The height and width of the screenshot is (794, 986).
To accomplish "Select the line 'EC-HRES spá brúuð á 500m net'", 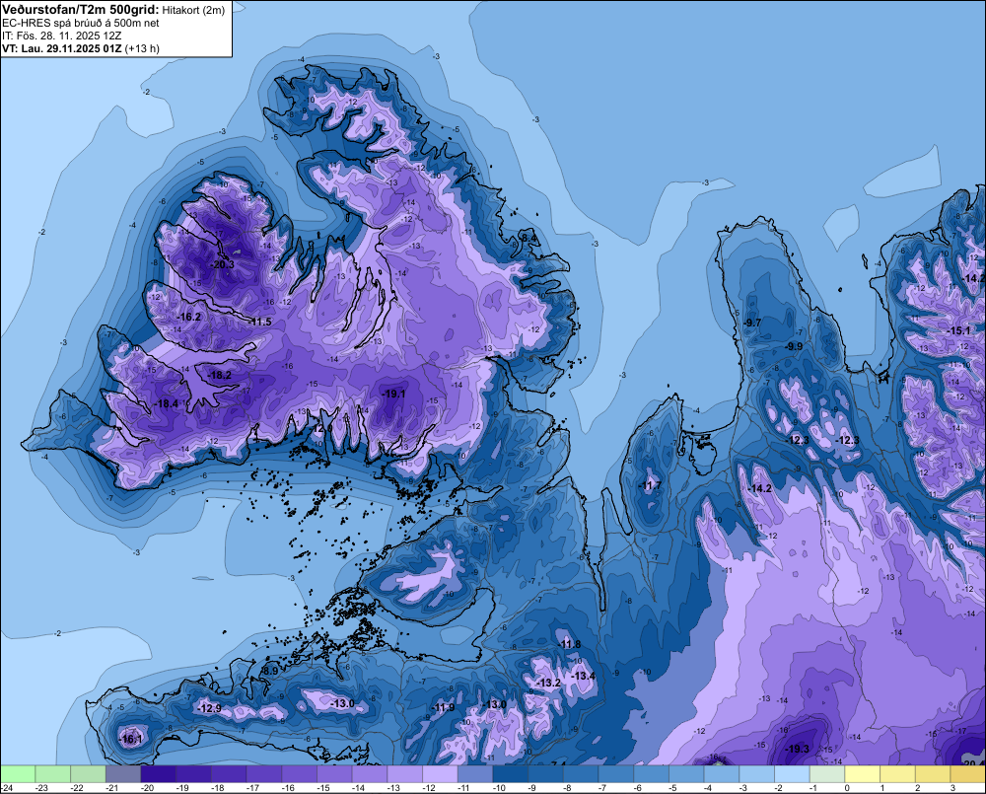I will tap(81, 23).
